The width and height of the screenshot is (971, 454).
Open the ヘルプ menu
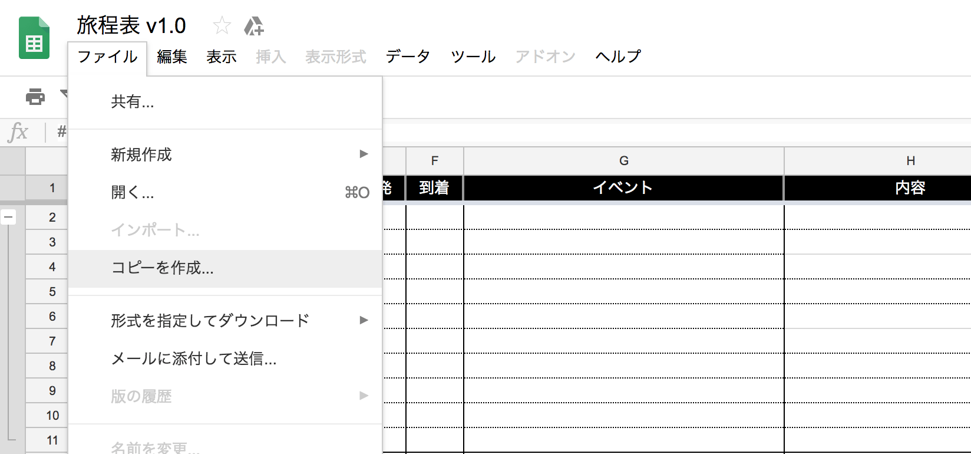[618, 57]
